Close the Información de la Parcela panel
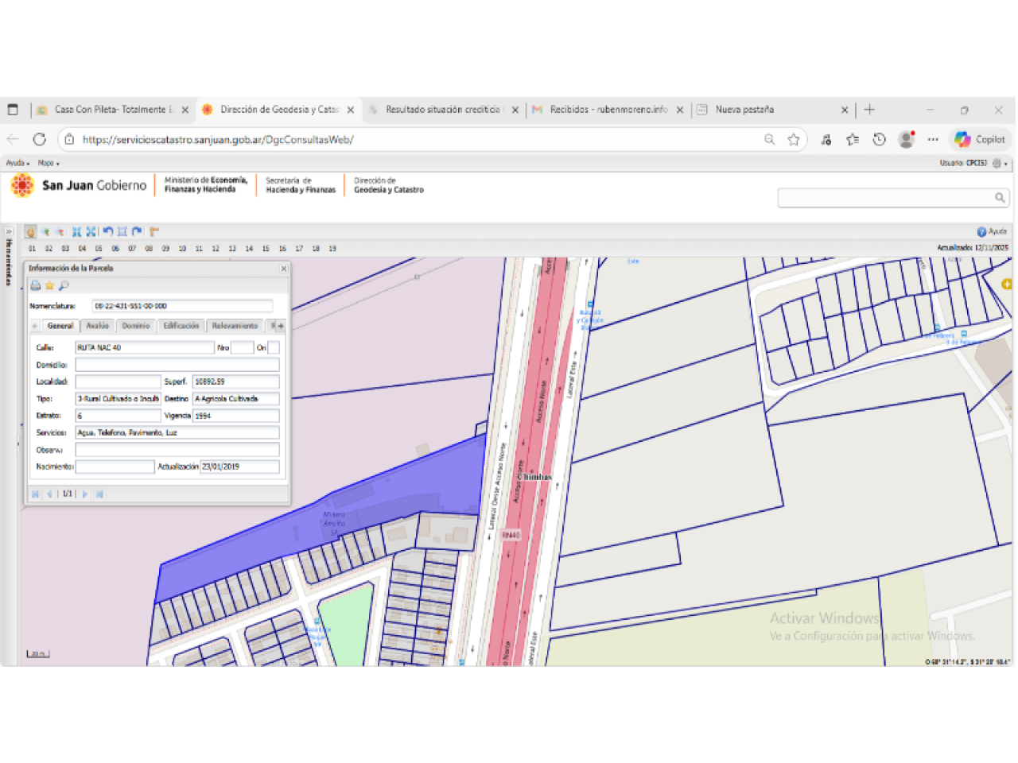The height and width of the screenshot is (763, 1018). coord(284,269)
